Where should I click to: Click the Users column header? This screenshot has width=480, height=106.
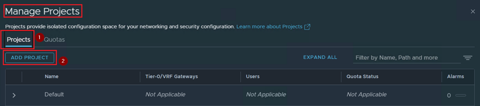pos(253,77)
